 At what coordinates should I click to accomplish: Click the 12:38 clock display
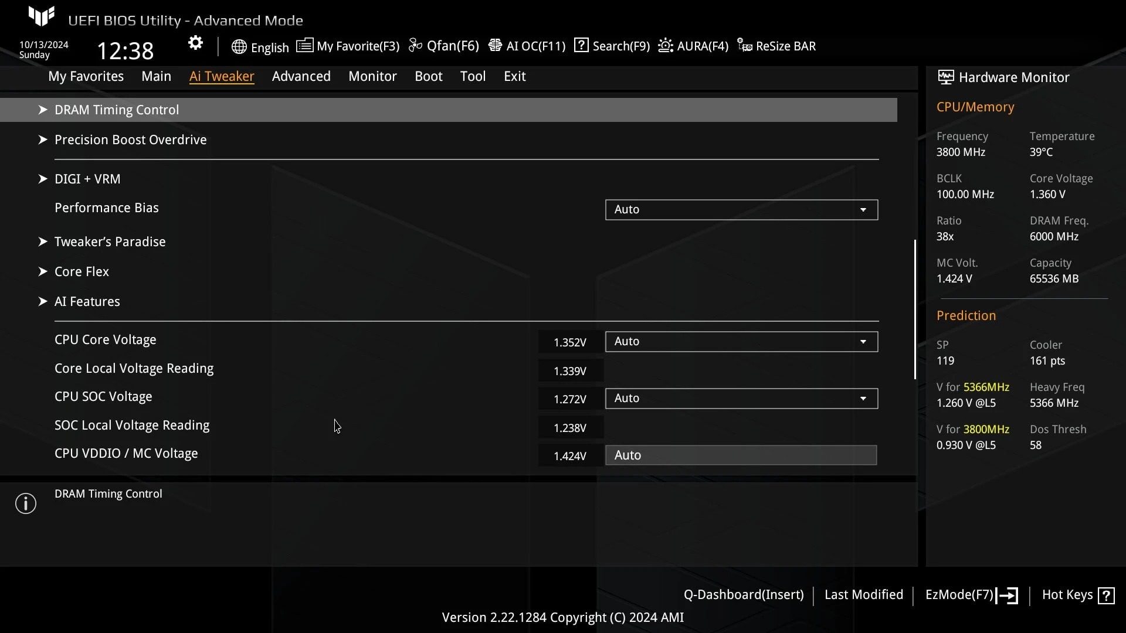click(x=125, y=51)
